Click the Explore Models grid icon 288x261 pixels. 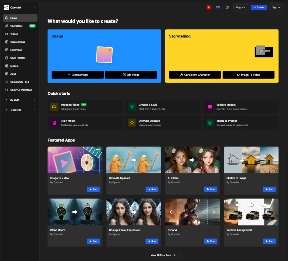pyautogui.click(x=210, y=107)
